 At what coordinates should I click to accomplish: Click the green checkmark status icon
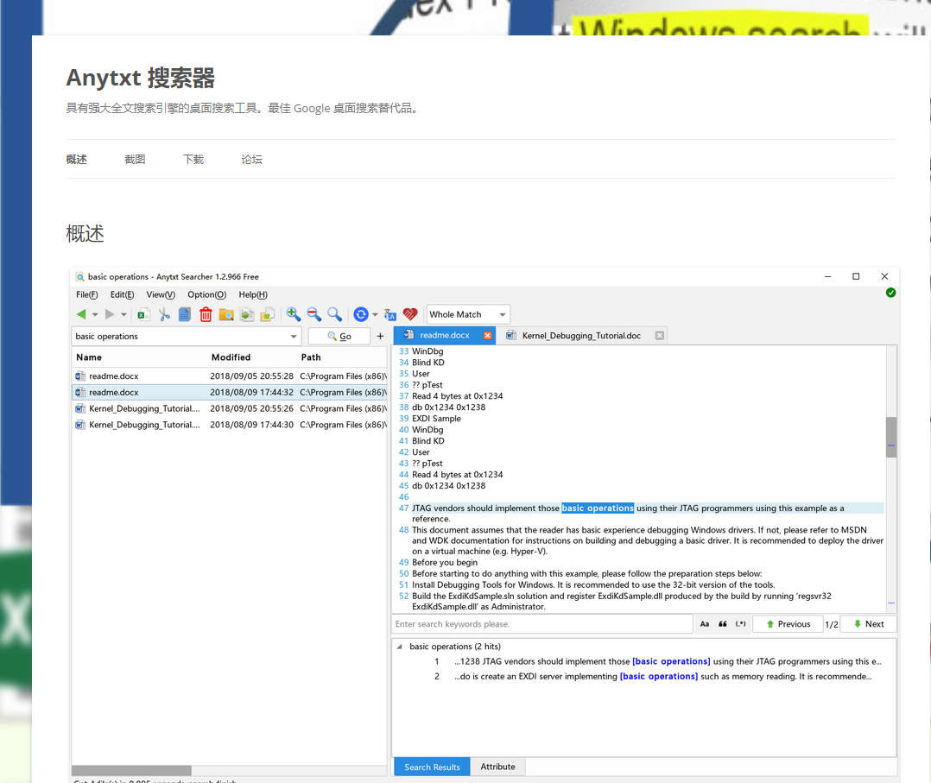[x=890, y=293]
